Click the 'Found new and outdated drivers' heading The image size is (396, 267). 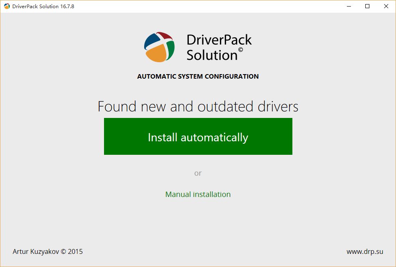198,106
